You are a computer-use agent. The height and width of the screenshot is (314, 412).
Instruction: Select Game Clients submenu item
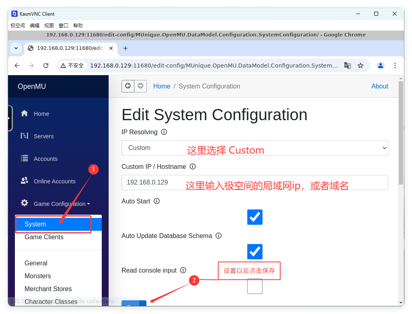pos(58,237)
